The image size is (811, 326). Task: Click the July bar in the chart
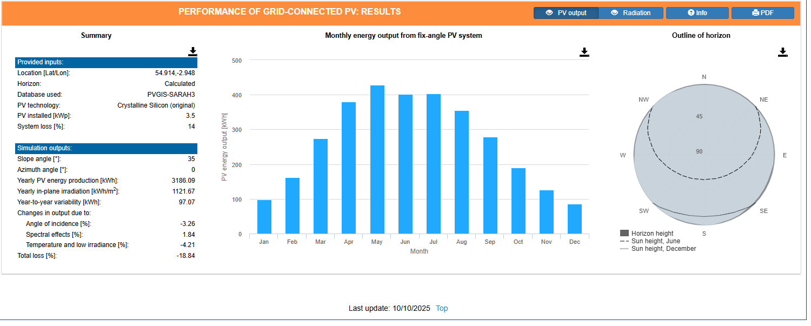[434, 164]
